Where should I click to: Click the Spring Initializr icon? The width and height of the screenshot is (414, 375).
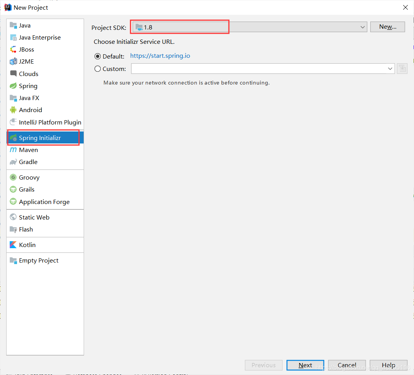13,138
